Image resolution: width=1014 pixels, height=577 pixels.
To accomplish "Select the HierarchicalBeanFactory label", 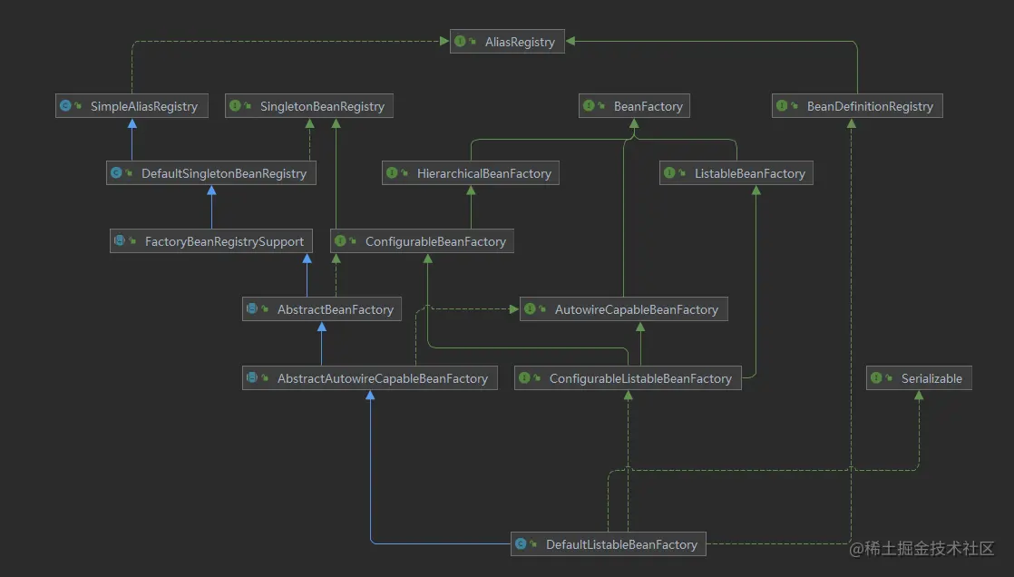I will pyautogui.click(x=483, y=173).
